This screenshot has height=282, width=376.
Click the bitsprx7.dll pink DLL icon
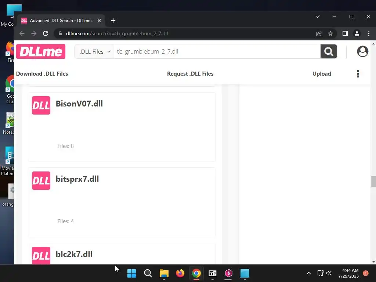point(41,181)
